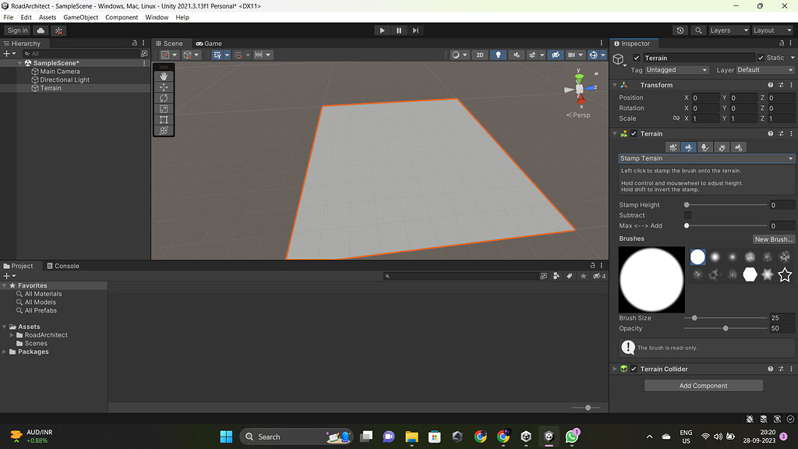Select Create Neighbor Terrains tool
This screenshot has width=798, height=449.
(673, 147)
